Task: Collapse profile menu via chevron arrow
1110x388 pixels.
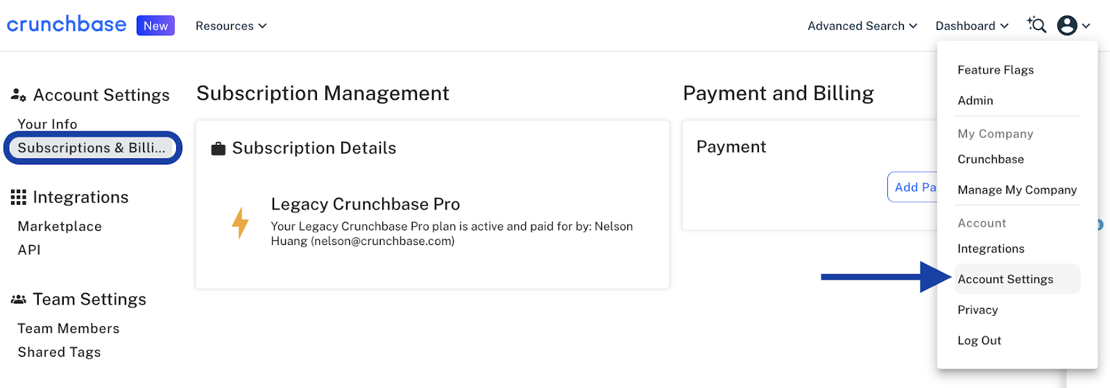Action: (x=1086, y=26)
